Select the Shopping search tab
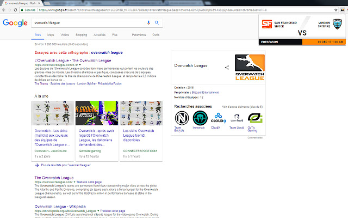The height and width of the screenshot is (218, 348). tap(81, 35)
